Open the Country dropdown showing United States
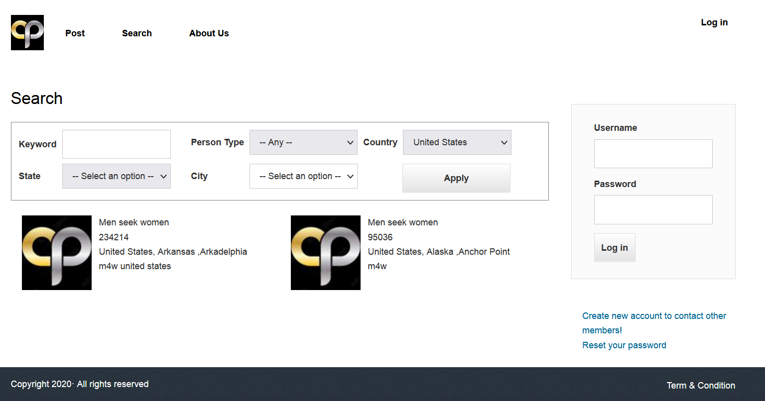765x401 pixels. point(457,142)
